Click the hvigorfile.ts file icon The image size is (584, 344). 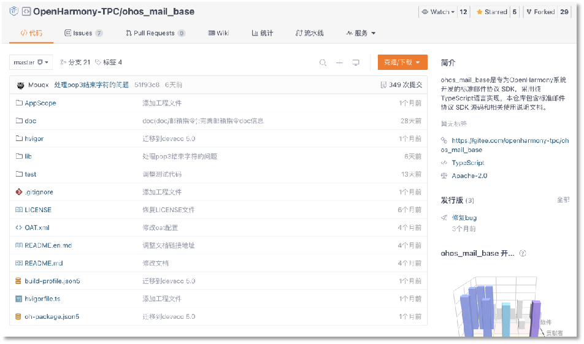click(x=19, y=299)
